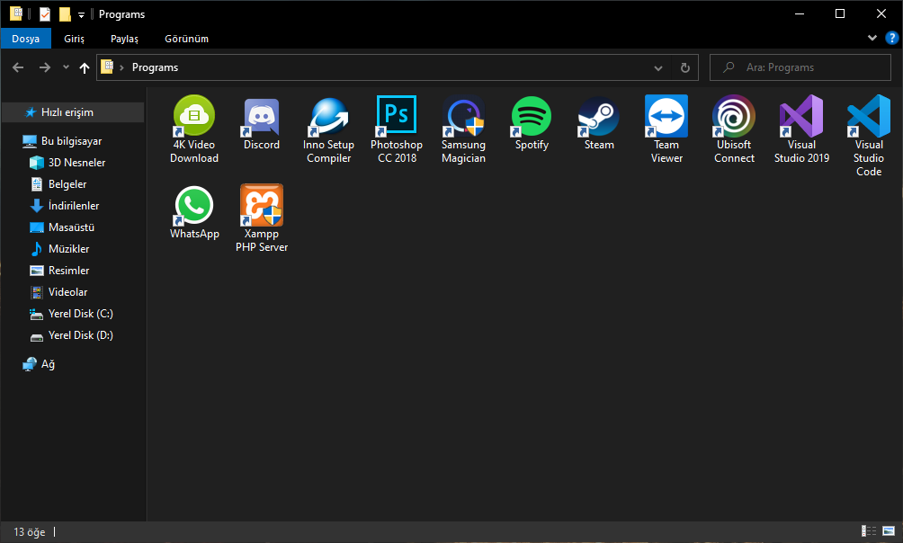Click the address bar folder icon

pyautogui.click(x=107, y=67)
